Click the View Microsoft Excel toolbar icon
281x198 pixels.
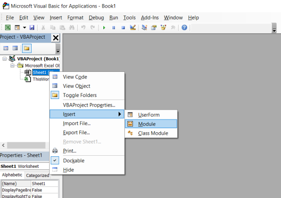click(8, 28)
